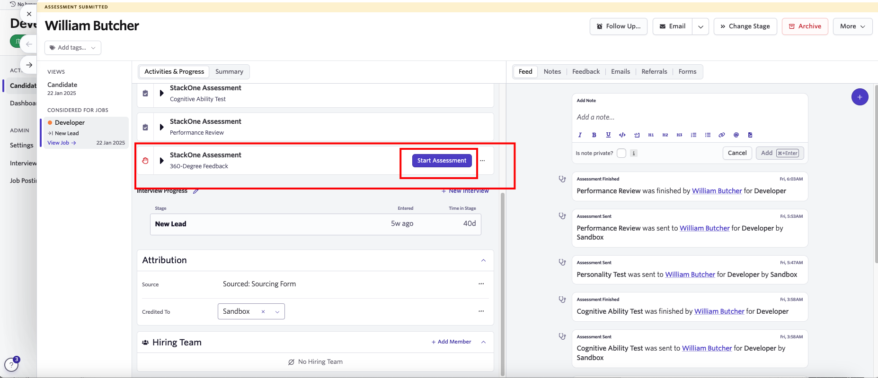Switch to Activities & Progress tab

click(174, 72)
